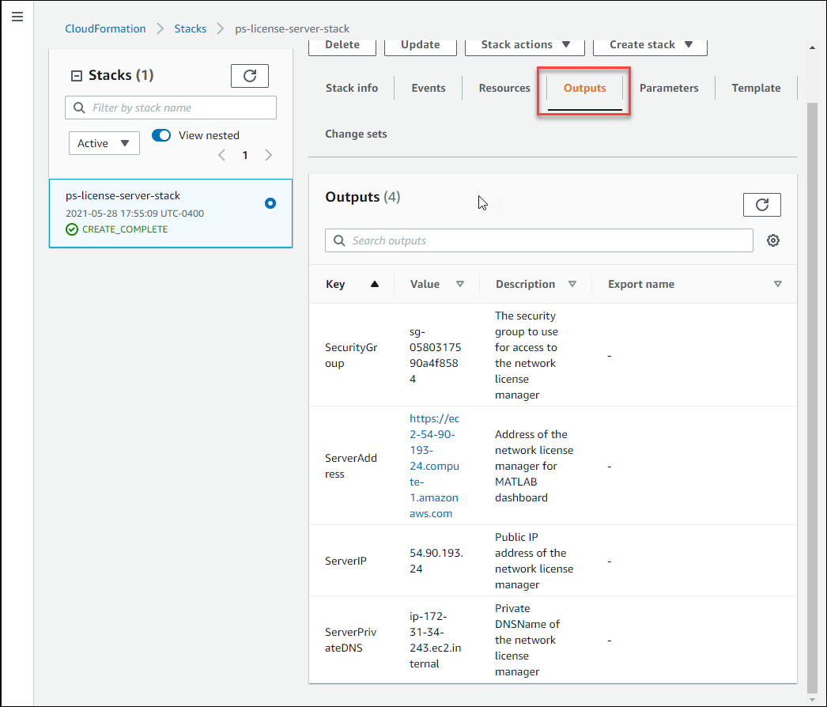
Task: Refresh the Stacks list
Action: coord(249,75)
